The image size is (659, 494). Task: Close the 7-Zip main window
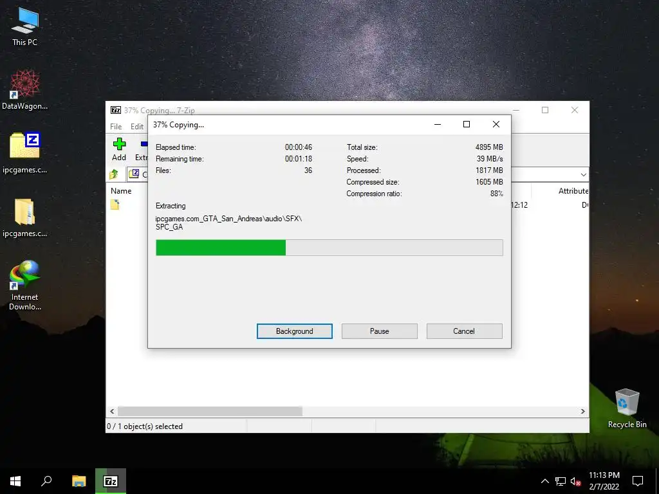[x=575, y=110]
